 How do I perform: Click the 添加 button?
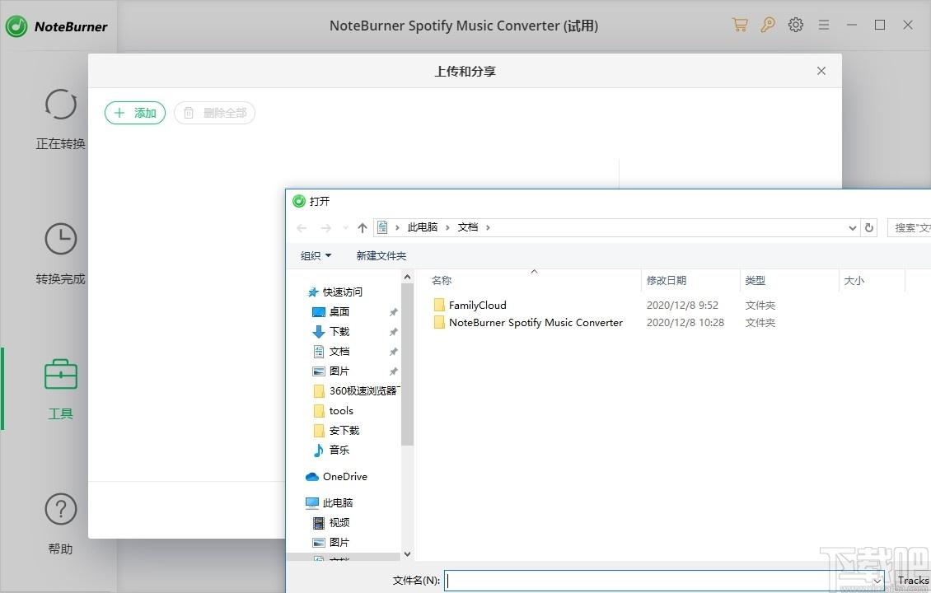135,113
